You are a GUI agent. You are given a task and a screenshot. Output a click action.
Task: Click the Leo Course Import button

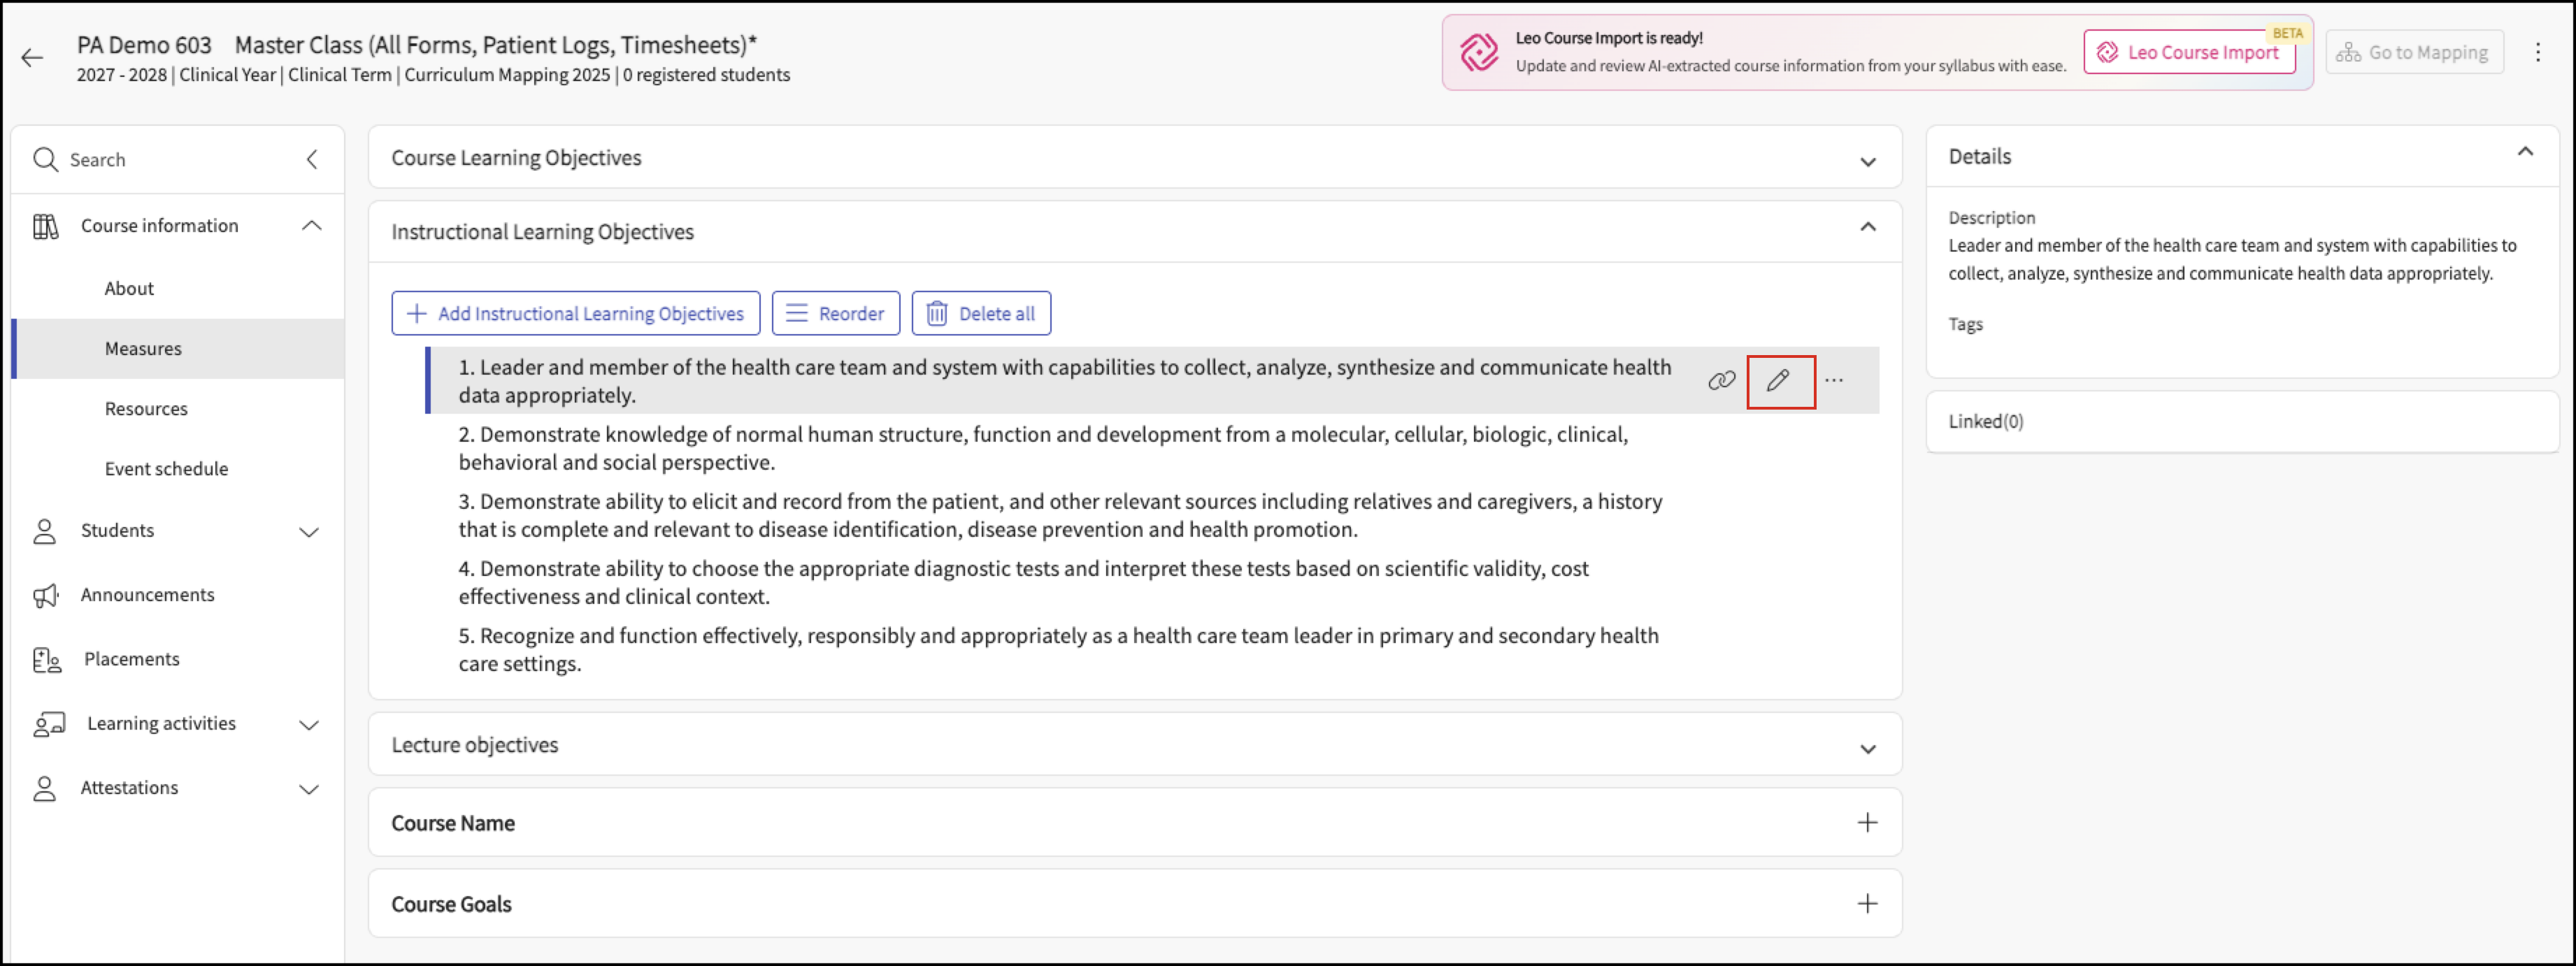point(2190,52)
